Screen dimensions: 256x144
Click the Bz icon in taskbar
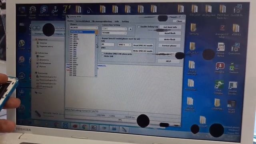pos(94,127)
